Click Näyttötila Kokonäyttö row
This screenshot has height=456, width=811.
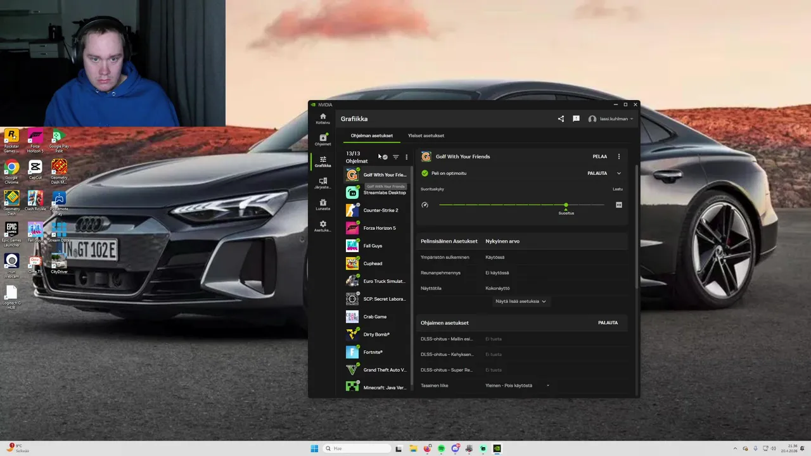[x=522, y=288]
